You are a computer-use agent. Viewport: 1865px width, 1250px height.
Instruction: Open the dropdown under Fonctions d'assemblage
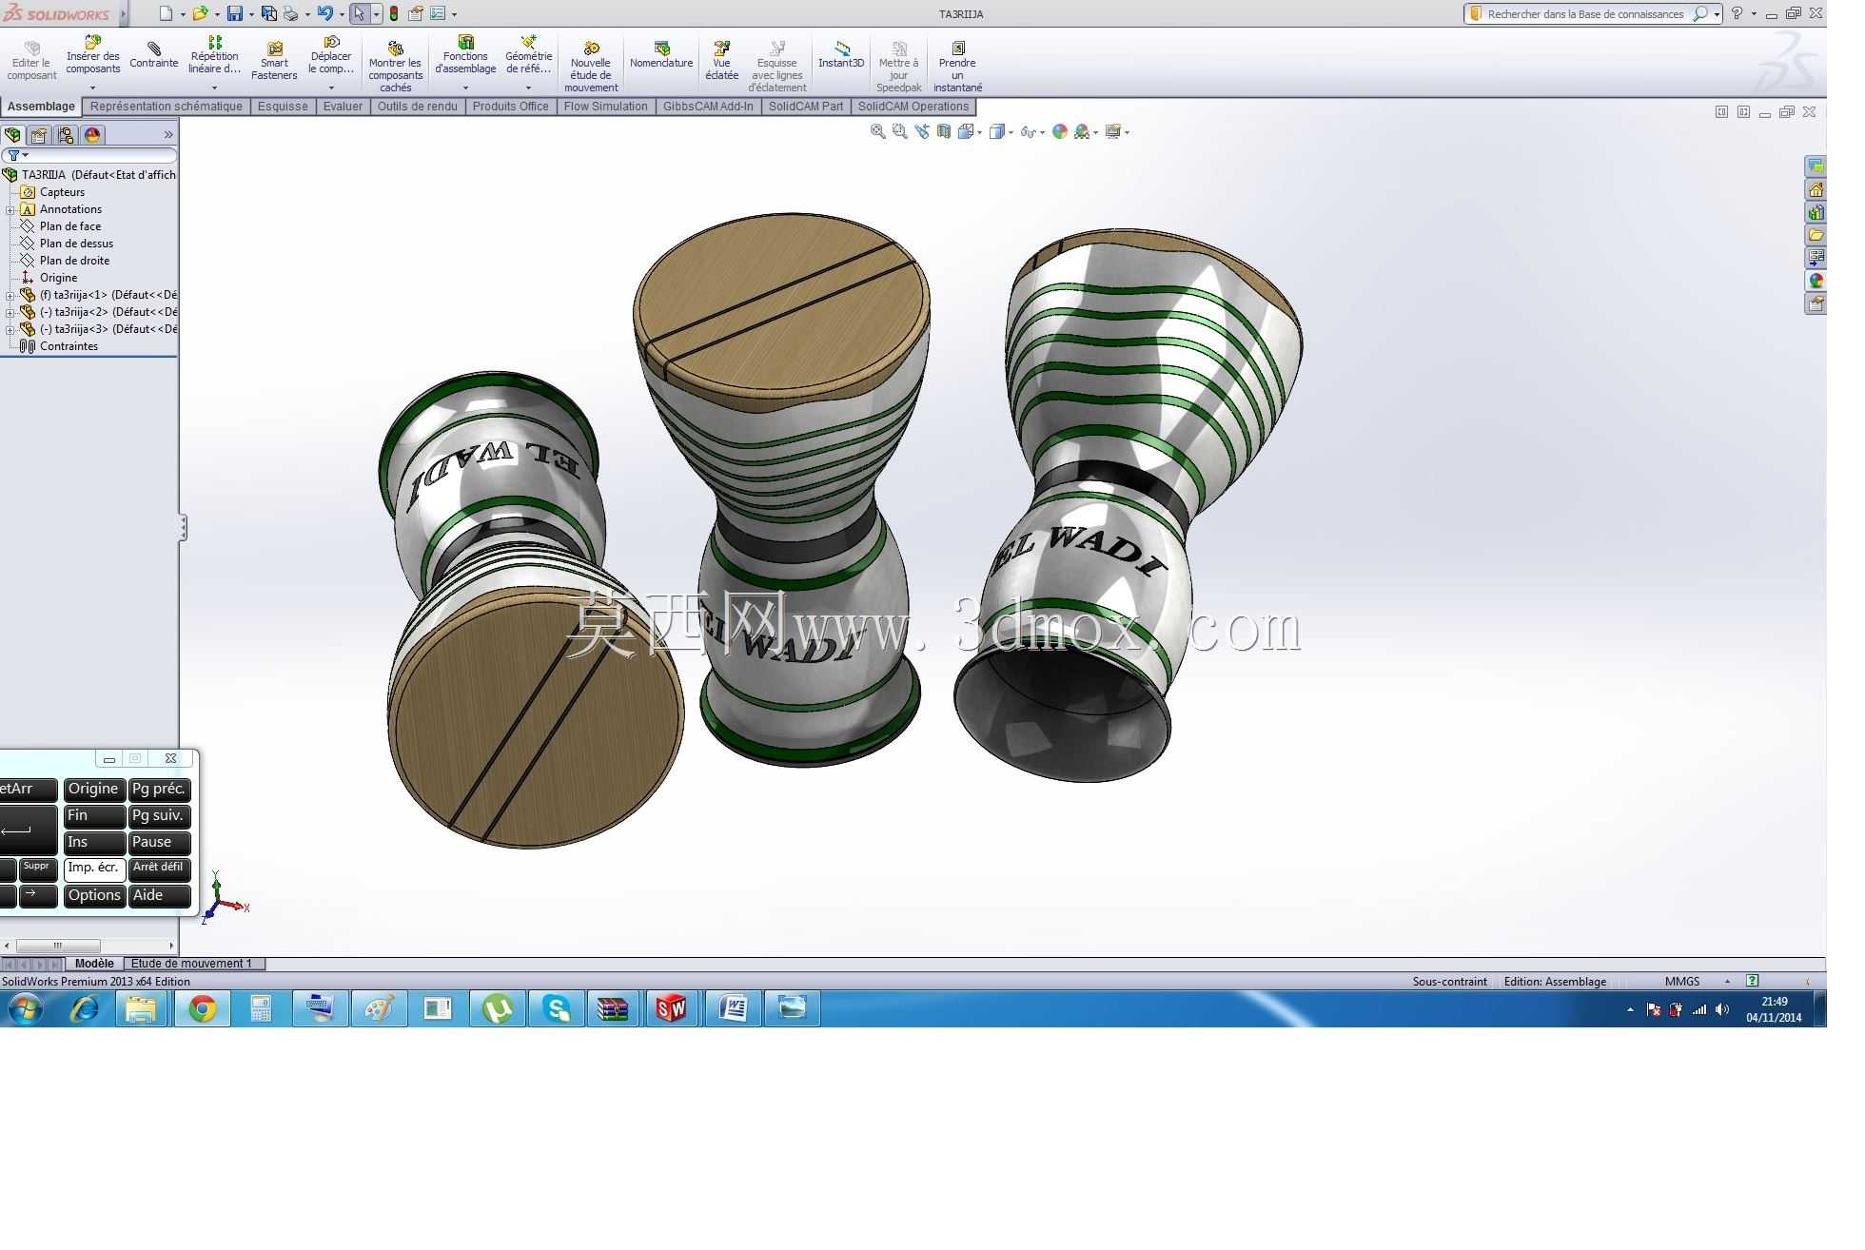point(465,88)
